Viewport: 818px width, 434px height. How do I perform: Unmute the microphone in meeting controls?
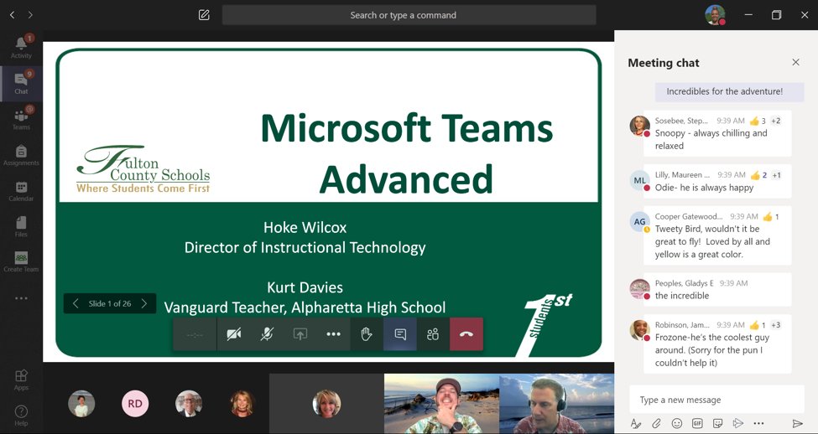click(x=267, y=334)
